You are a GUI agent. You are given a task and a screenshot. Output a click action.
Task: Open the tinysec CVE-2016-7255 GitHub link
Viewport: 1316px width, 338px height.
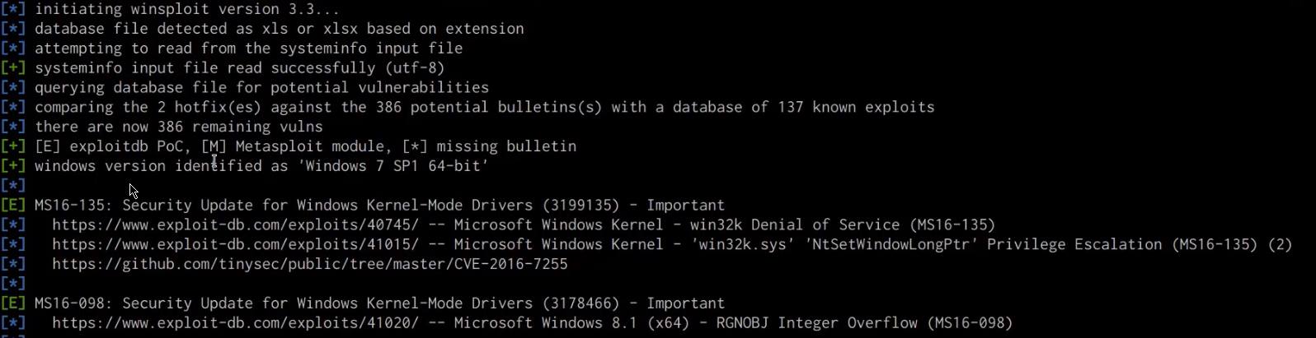(309, 264)
